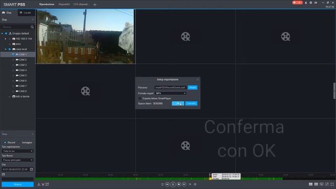Select the Record radio button
336x189 pixels.
pyautogui.click(x=5, y=142)
